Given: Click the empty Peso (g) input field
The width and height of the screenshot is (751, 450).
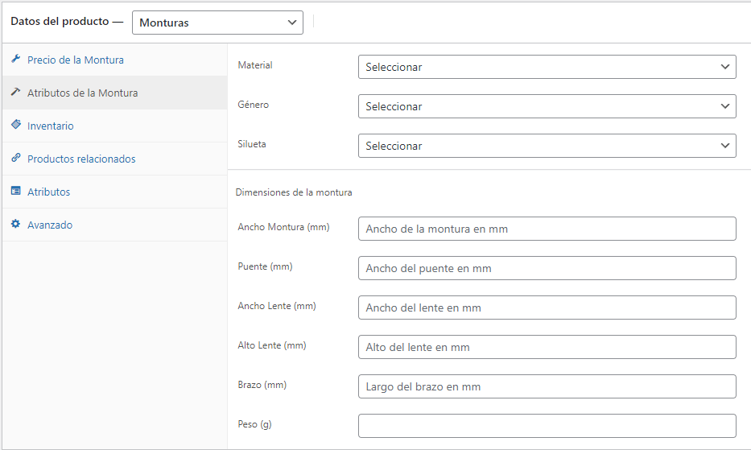Looking at the screenshot, I should pyautogui.click(x=547, y=426).
